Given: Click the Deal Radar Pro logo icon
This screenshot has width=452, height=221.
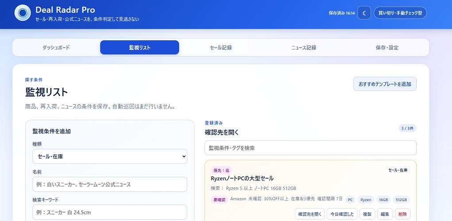Looking at the screenshot, I should tap(23, 13).
